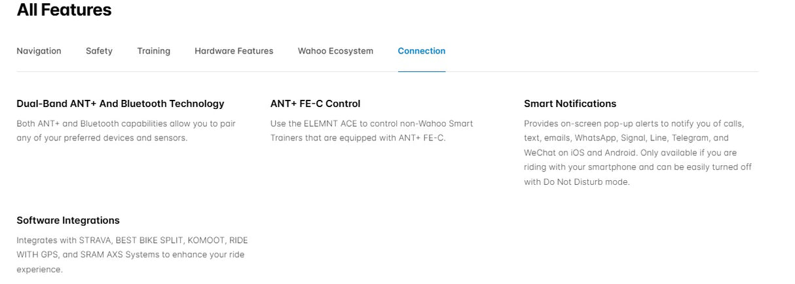Select the ANT+ FE-C Control heading

tap(315, 104)
